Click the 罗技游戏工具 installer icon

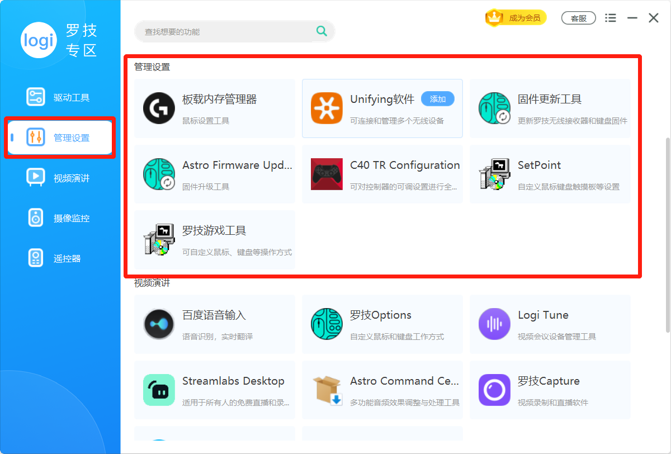pyautogui.click(x=159, y=240)
